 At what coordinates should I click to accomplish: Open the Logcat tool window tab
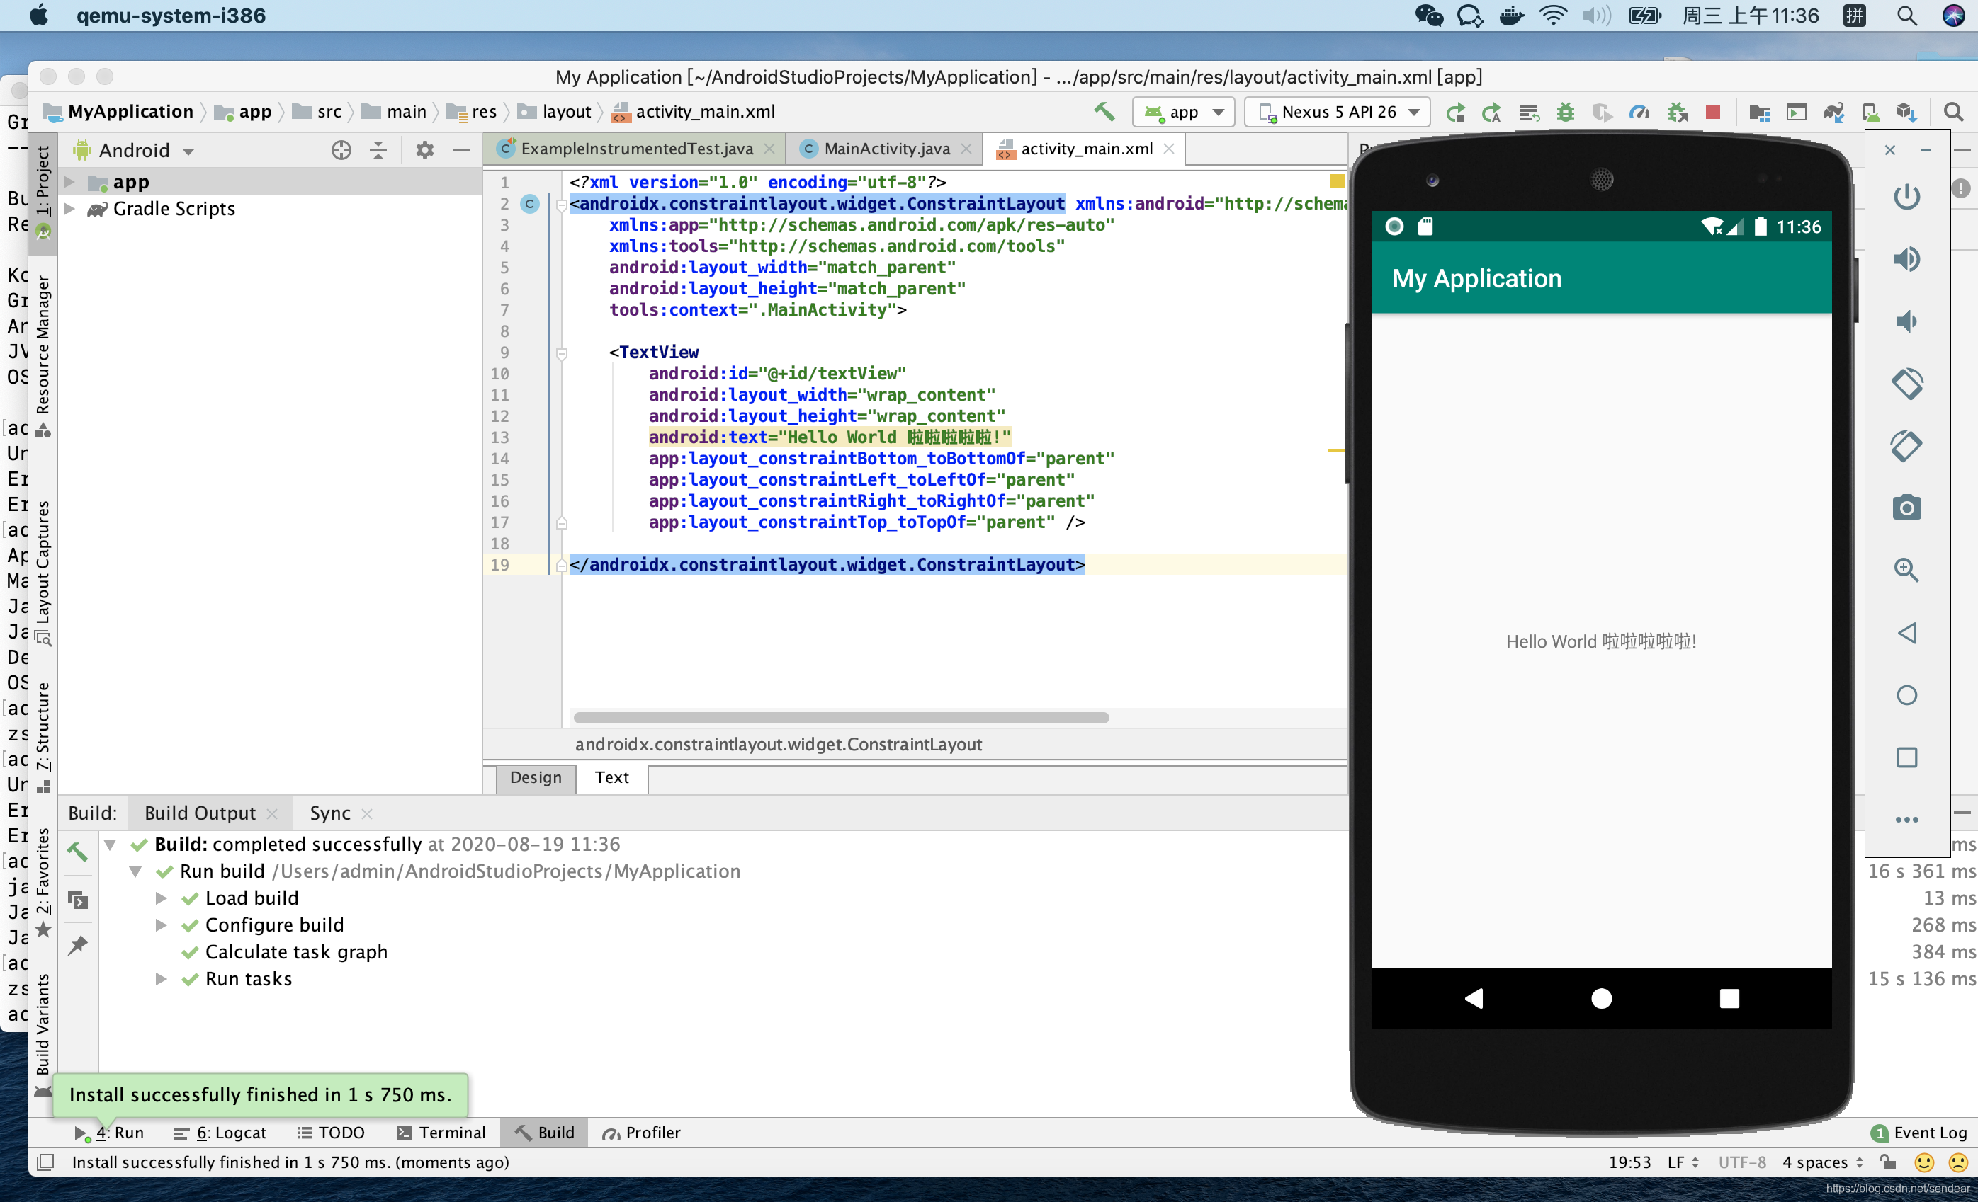pos(220,1132)
